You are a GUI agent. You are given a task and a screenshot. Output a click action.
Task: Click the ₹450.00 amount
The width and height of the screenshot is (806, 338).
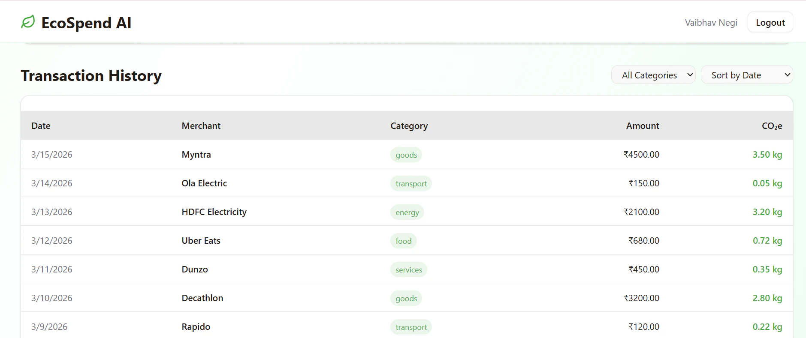[644, 269]
